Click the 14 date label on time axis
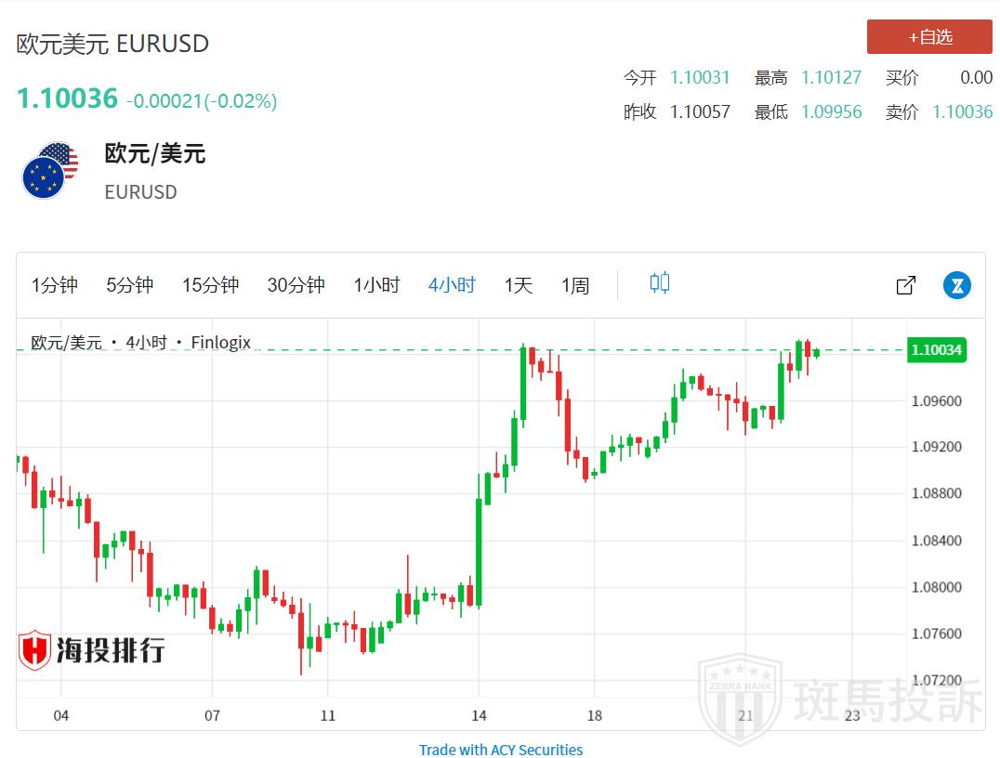The width and height of the screenshot is (1000, 758). click(x=478, y=715)
